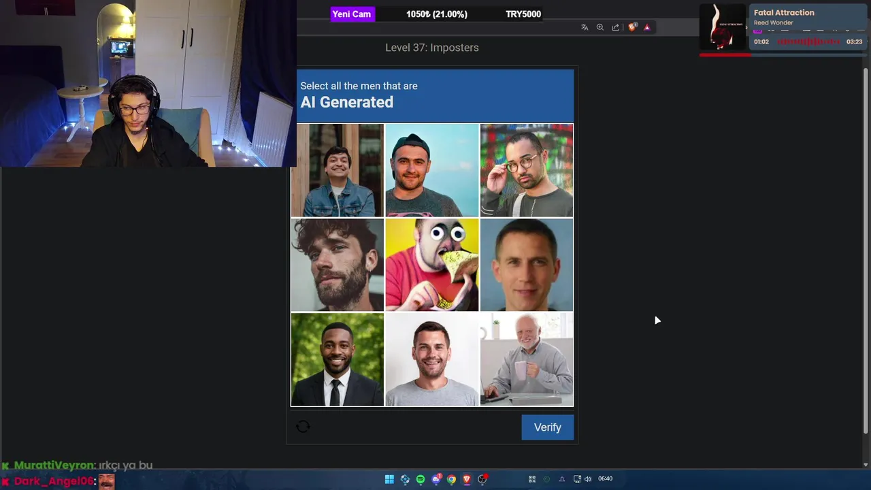This screenshot has height=490, width=871.
Task: Select the smiling man in gray t-shirt
Action: pyautogui.click(x=432, y=359)
